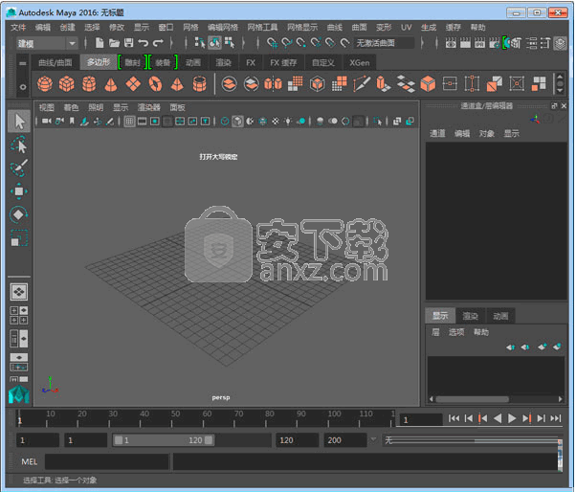Toggle smooth shade all in viewport
576x492 pixels.
pyautogui.click(x=237, y=121)
